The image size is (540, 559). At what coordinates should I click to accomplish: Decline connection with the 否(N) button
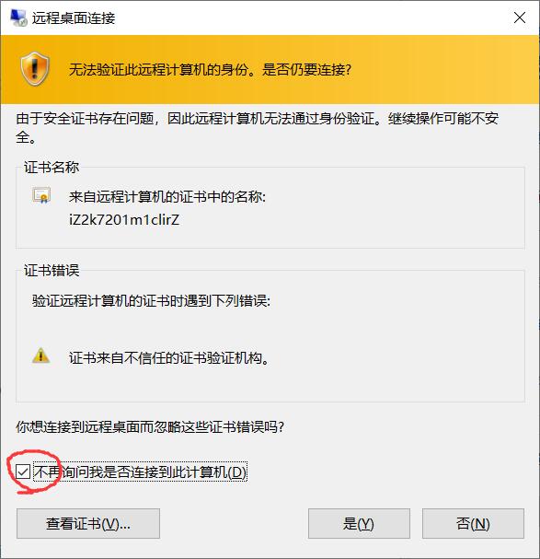[473, 523]
